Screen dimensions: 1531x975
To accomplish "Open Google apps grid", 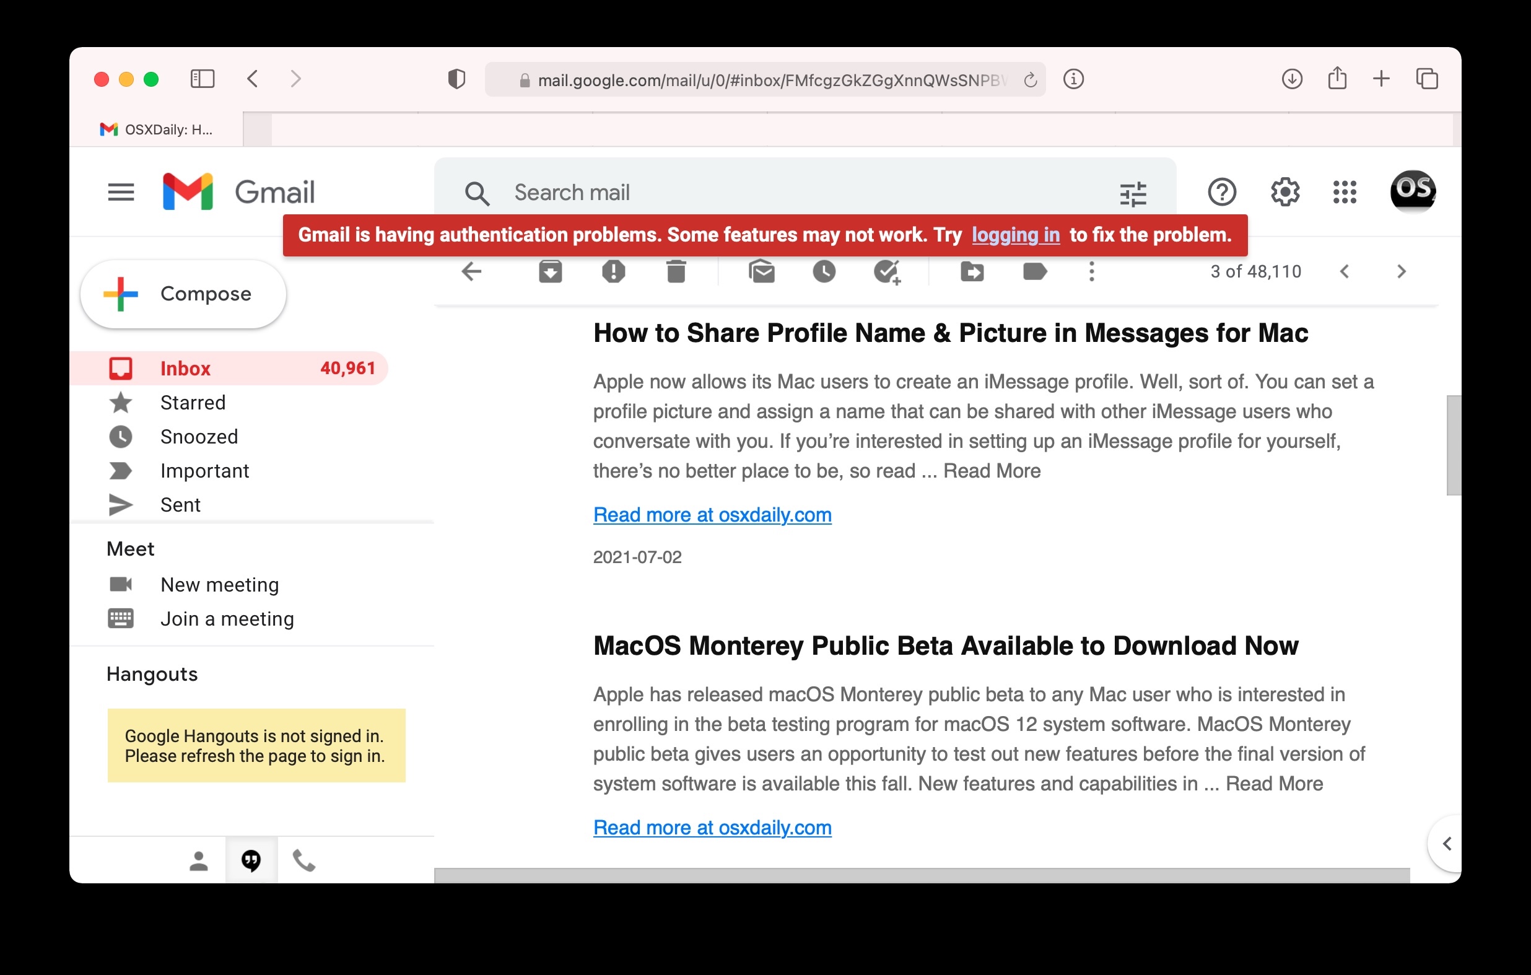I will coord(1344,192).
